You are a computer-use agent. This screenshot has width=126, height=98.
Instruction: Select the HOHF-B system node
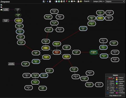(x=57, y=44)
